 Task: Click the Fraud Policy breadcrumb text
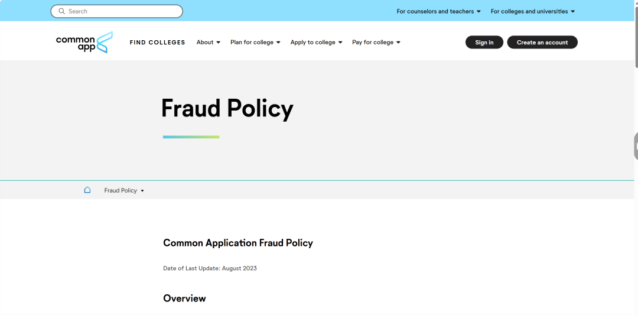pos(121,190)
